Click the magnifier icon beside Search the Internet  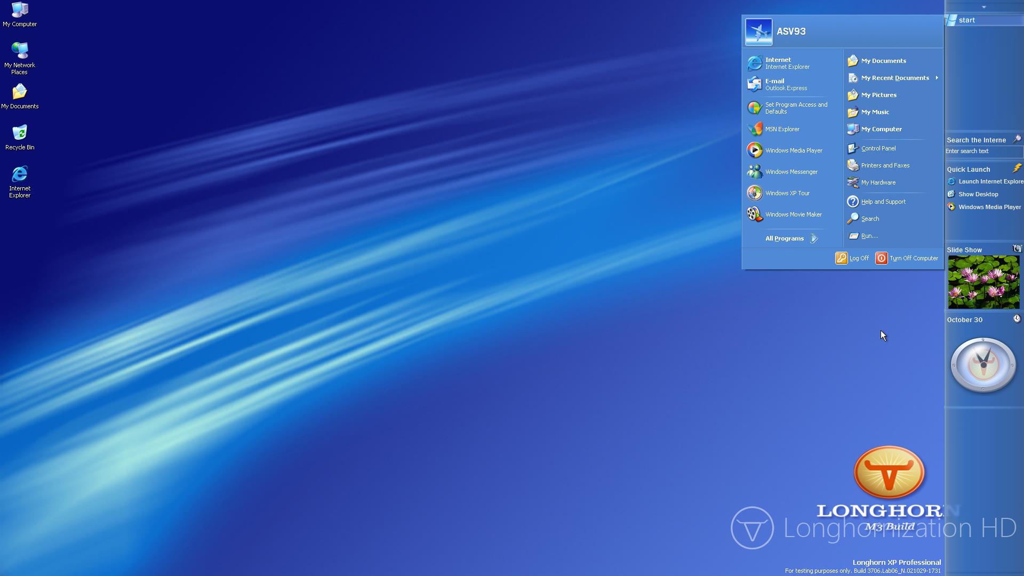tap(1017, 139)
